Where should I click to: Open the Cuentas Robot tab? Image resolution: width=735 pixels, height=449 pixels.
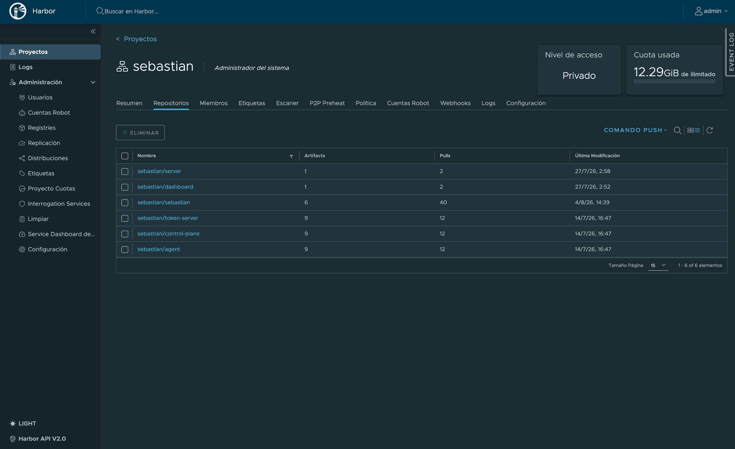tap(408, 103)
